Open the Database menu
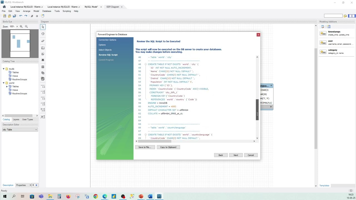This screenshot has height=200, width=356. [47, 11]
